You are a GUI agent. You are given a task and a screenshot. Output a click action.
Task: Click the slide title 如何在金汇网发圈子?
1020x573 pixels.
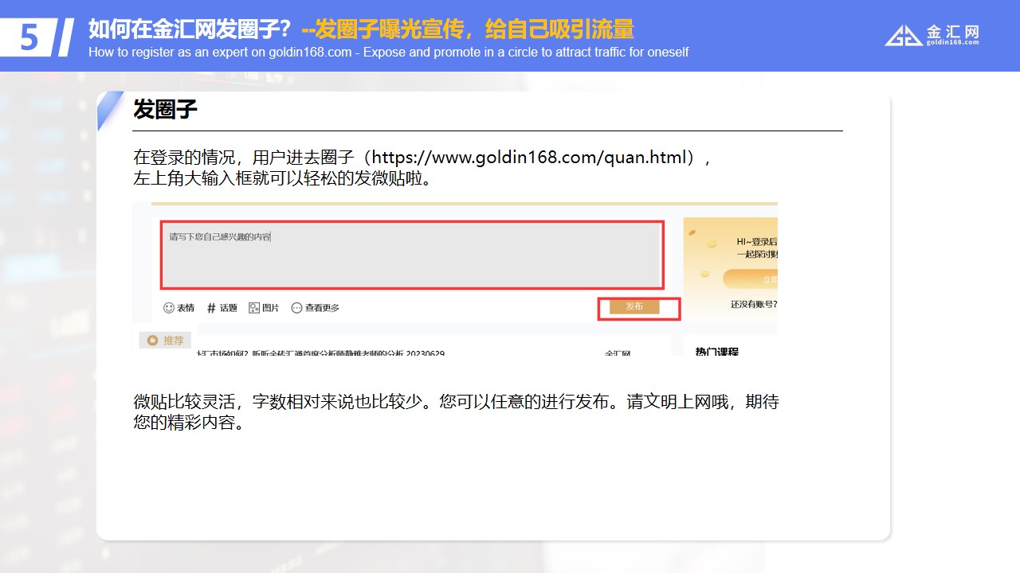tap(190, 29)
